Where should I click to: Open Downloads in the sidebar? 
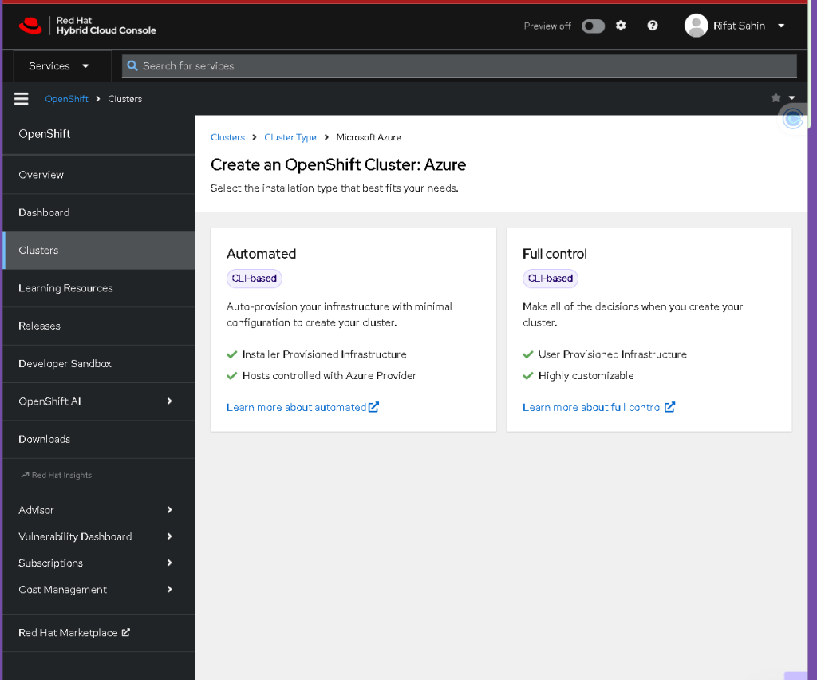(98, 439)
